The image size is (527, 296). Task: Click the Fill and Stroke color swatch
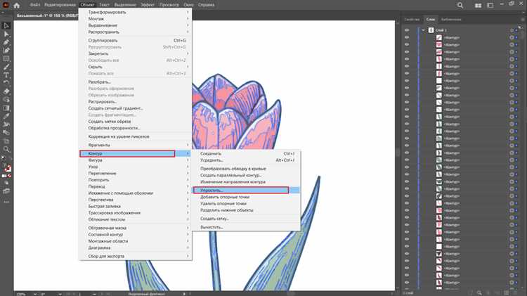point(7,167)
